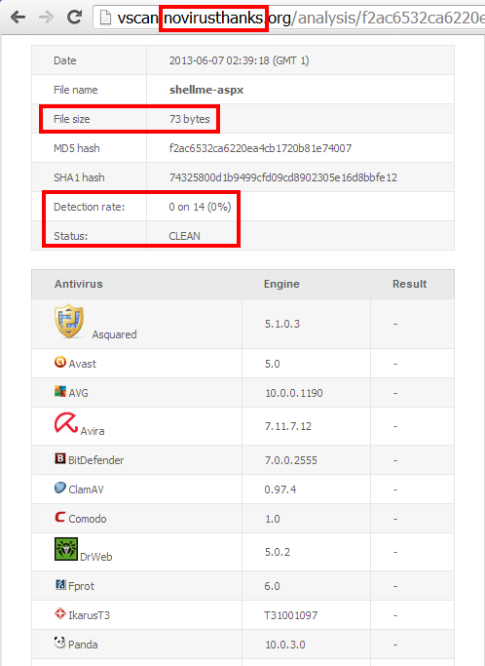Click the Engine column header

[281, 284]
